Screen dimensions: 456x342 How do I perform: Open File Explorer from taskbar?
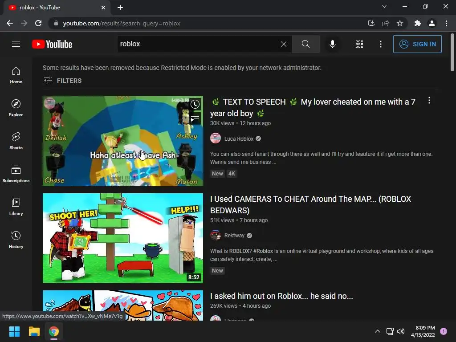point(34,331)
